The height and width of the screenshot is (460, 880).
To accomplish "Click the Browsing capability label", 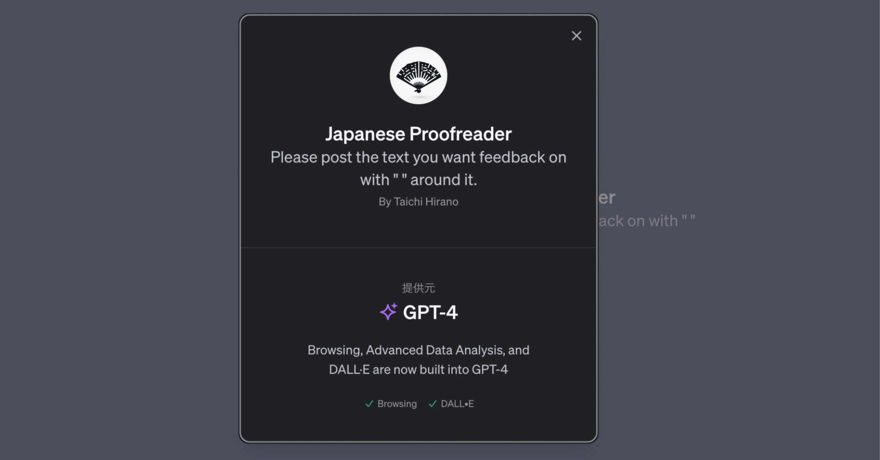I will 397,404.
